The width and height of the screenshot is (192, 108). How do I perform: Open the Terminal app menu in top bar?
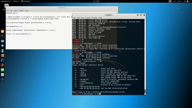coord(26,1)
